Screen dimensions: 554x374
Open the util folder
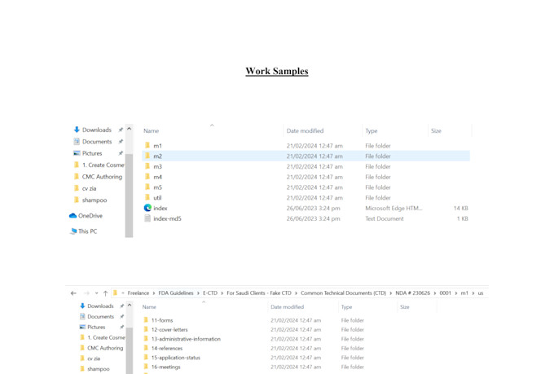[x=157, y=198]
